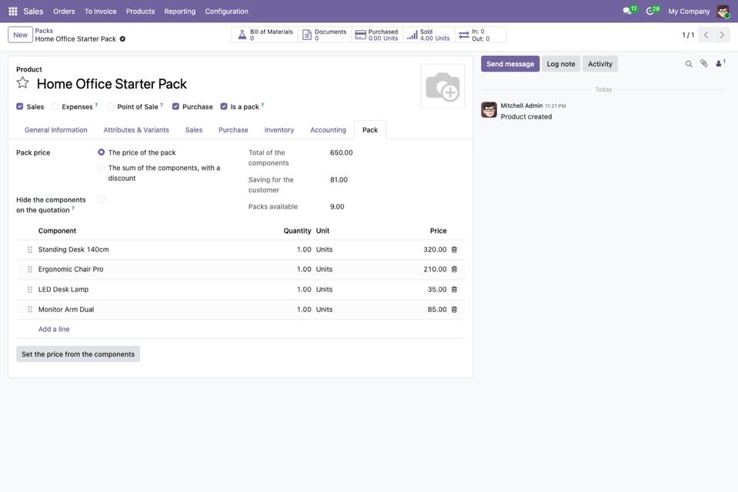The image size is (738, 492).
Task: Click the user avatar in top bar
Action: 723,12
